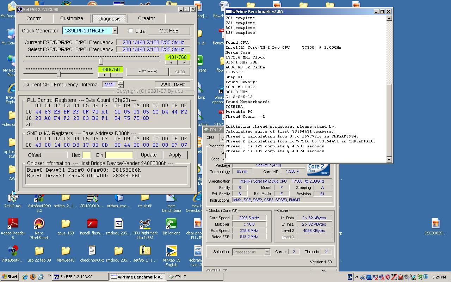This screenshot has height=282, width=451.
Task: Decrement CPU frequency mode MMT spinner down
Action: click(121, 86)
